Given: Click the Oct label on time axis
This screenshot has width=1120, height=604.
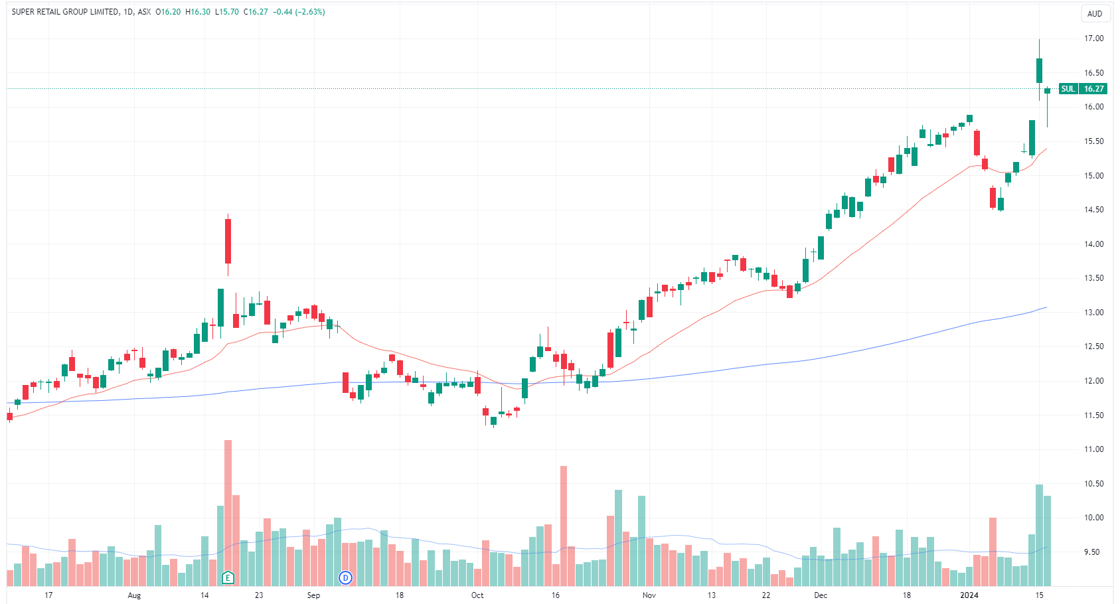Looking at the screenshot, I should pos(477,595).
